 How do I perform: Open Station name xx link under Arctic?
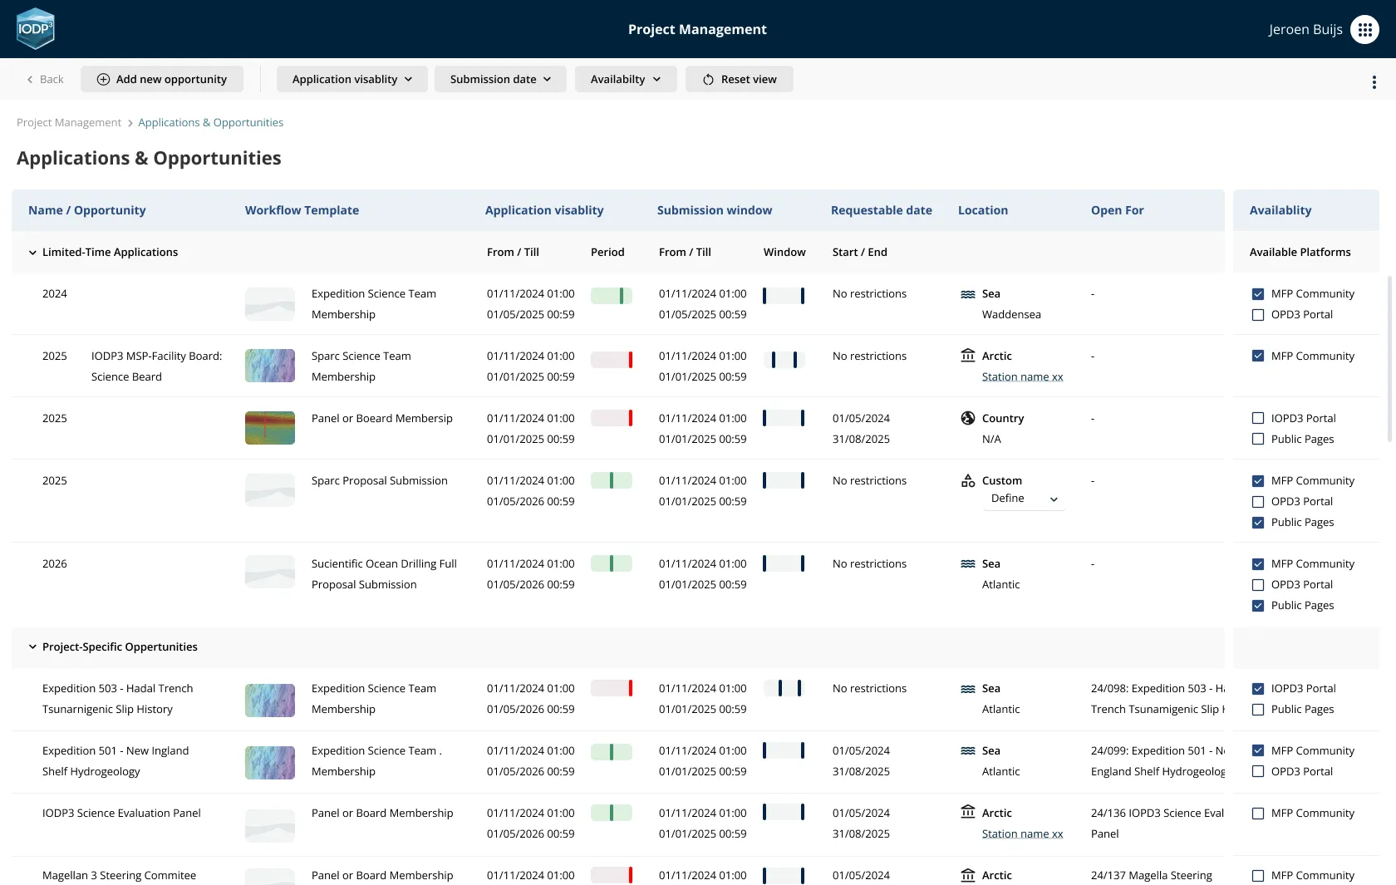(1022, 376)
